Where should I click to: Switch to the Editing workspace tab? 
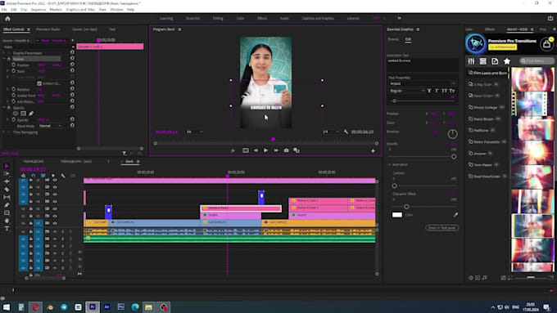point(218,18)
